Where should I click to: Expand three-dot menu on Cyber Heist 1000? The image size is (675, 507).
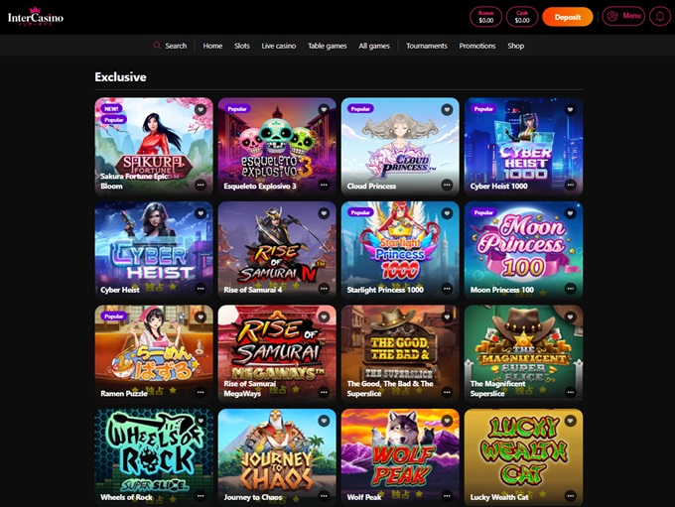570,186
